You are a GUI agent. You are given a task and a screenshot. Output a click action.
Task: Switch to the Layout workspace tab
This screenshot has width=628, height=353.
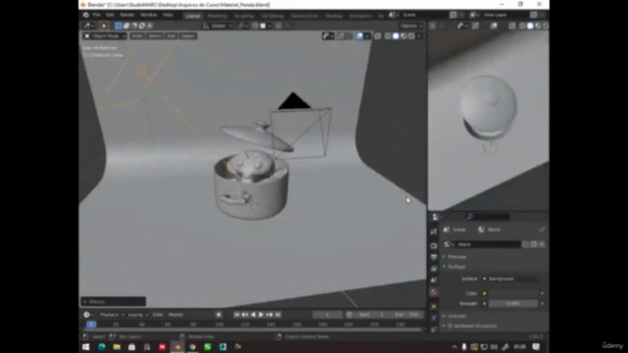[x=192, y=16]
